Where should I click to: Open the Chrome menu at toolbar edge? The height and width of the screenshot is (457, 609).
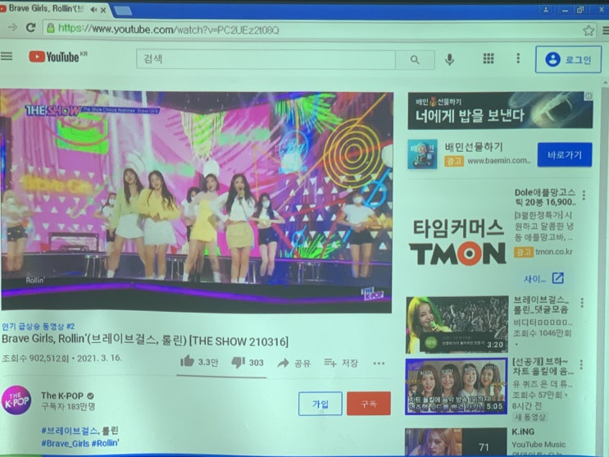(605, 30)
